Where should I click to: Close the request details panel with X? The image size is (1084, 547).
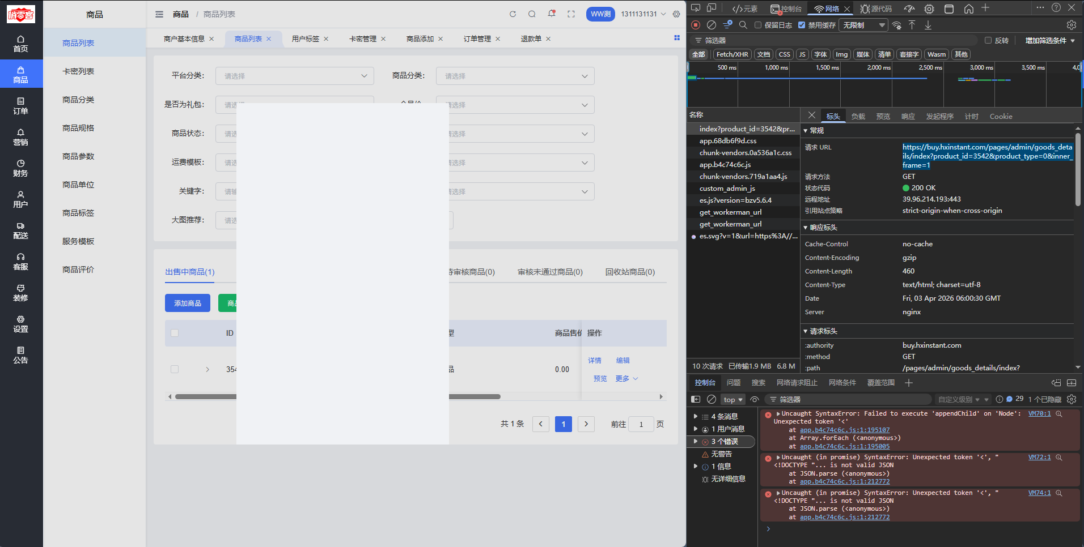(x=812, y=116)
